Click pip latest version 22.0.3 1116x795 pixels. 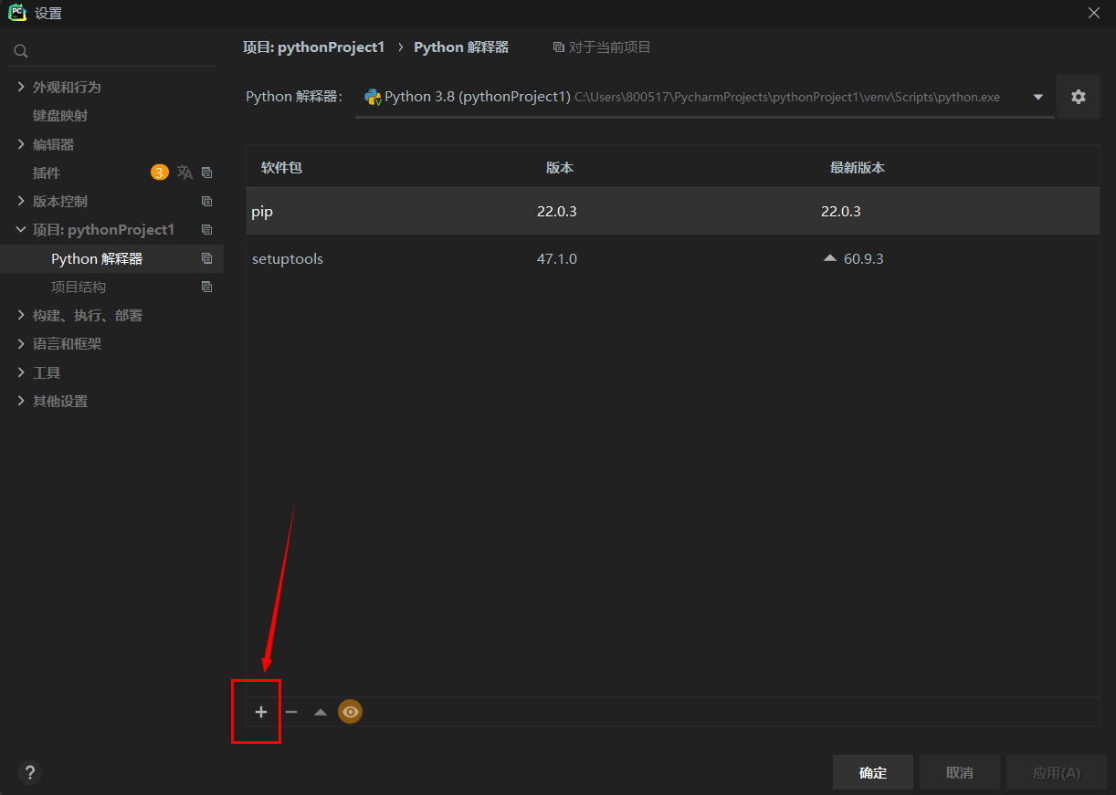tap(841, 211)
